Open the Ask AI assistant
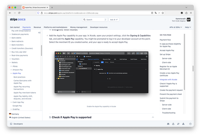201x136 pixels. coord(114,20)
